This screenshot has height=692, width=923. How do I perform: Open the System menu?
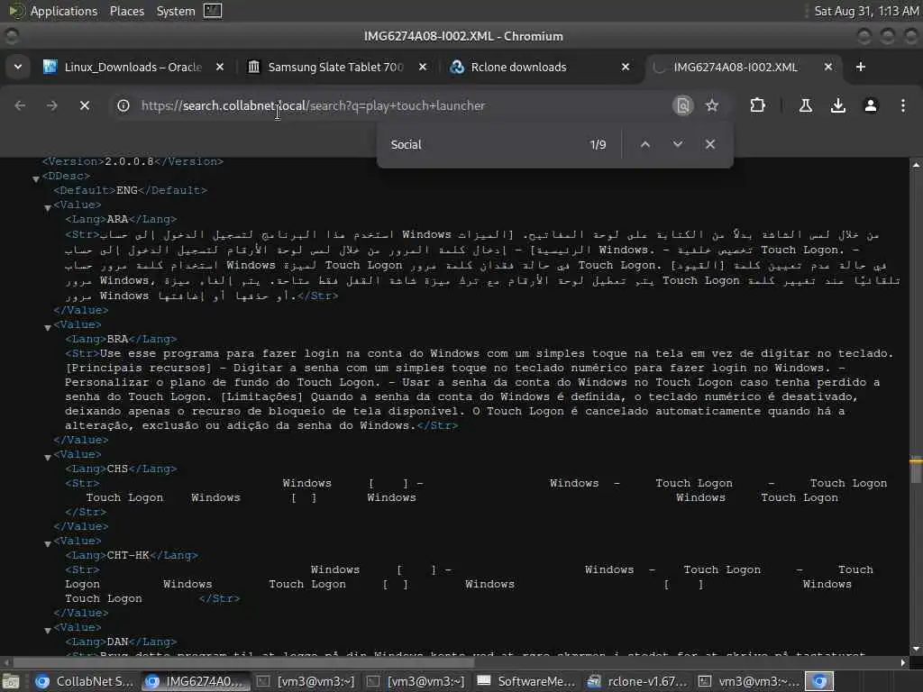[176, 11]
